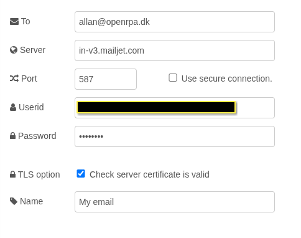This screenshot has width=301, height=238.
Task: Click the lock icon beside TLS option
Action: [12, 174]
